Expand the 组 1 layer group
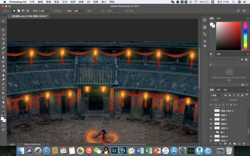 [x=214, y=132]
